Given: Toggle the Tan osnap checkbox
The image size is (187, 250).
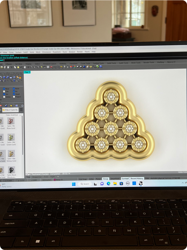Looking at the screenshot, I should (4, 94).
